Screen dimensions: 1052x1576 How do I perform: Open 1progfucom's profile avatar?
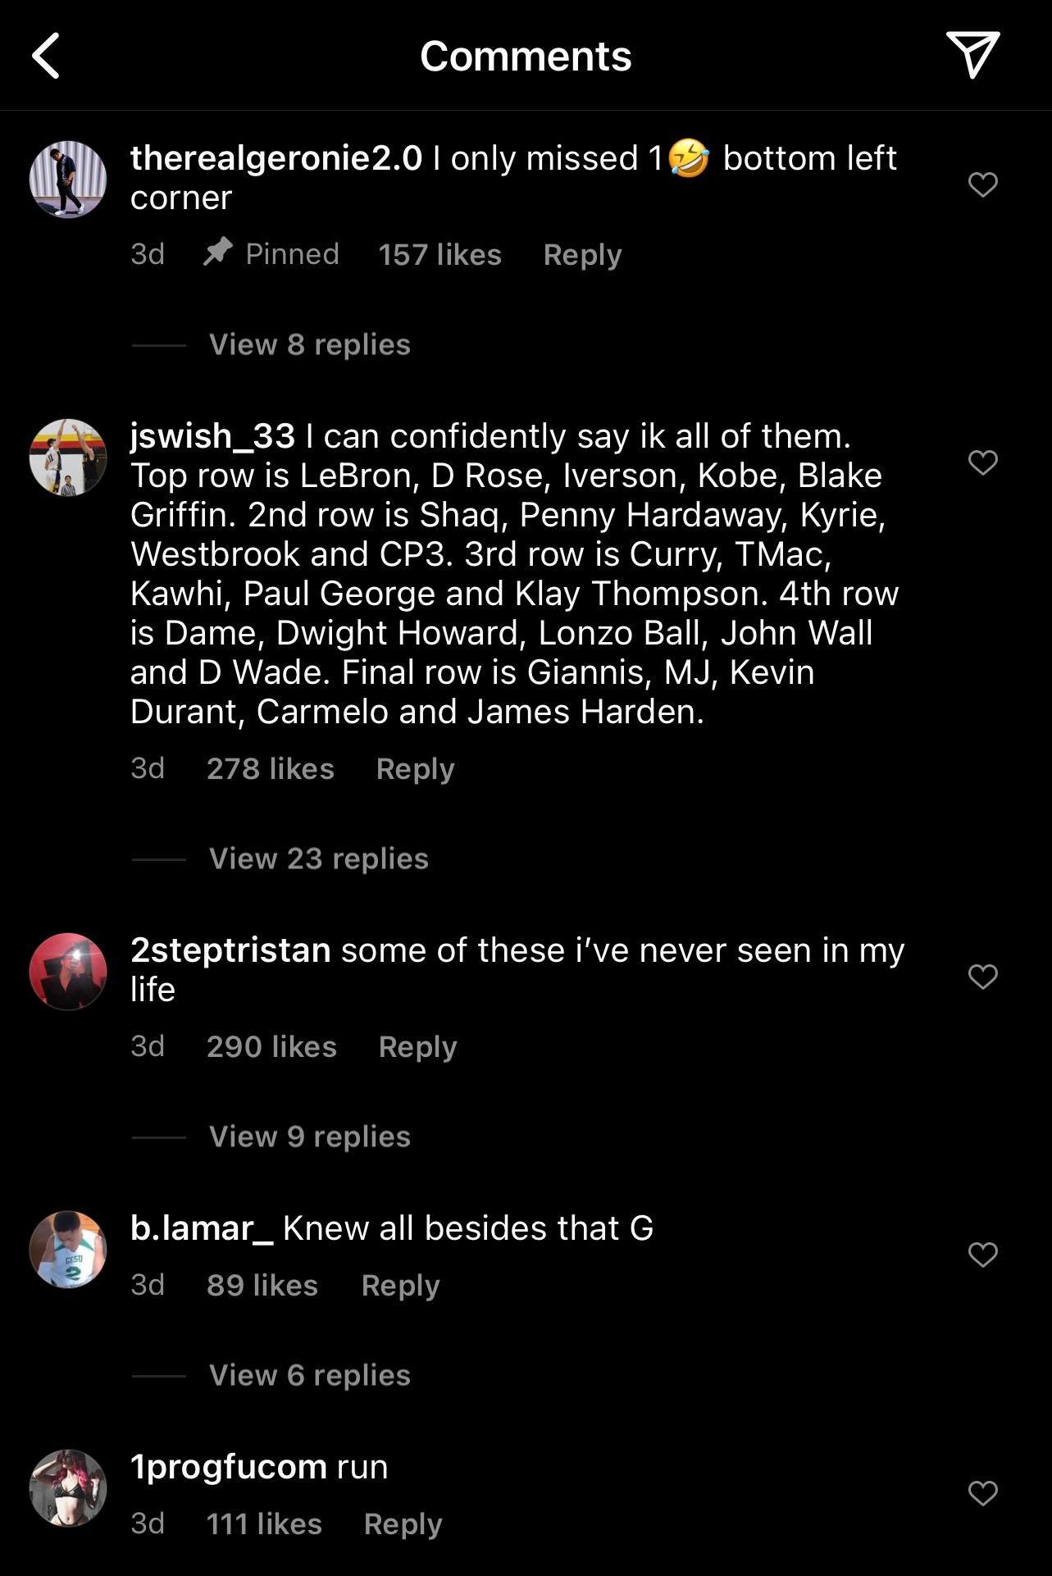tap(68, 1488)
